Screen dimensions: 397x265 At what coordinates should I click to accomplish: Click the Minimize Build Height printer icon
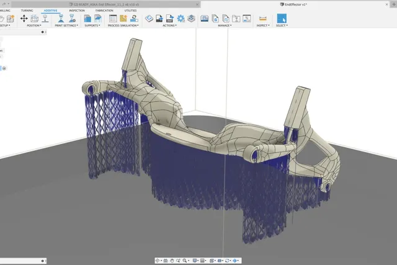35,19
